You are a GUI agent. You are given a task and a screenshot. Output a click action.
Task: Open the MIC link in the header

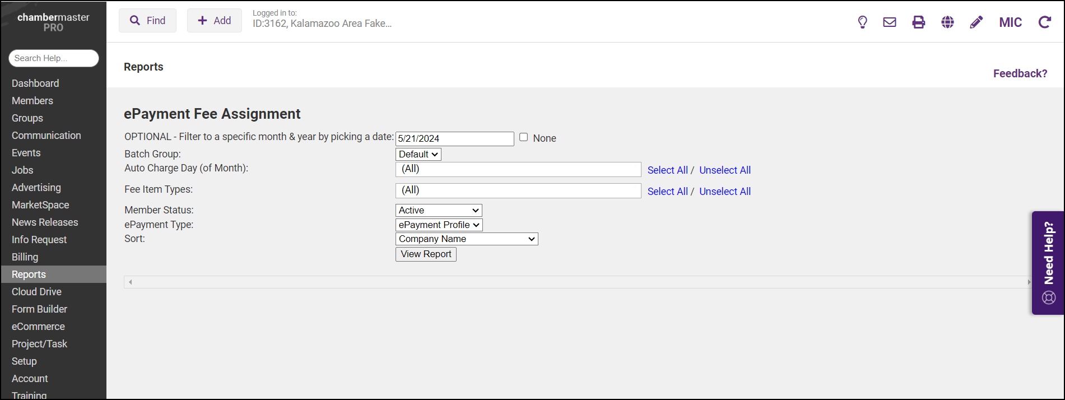tap(1010, 22)
